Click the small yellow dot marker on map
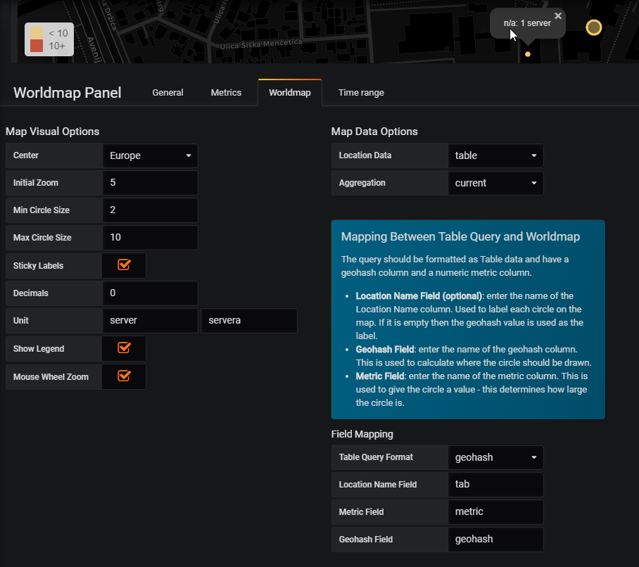Screen dimensions: 639x567 (529, 53)
